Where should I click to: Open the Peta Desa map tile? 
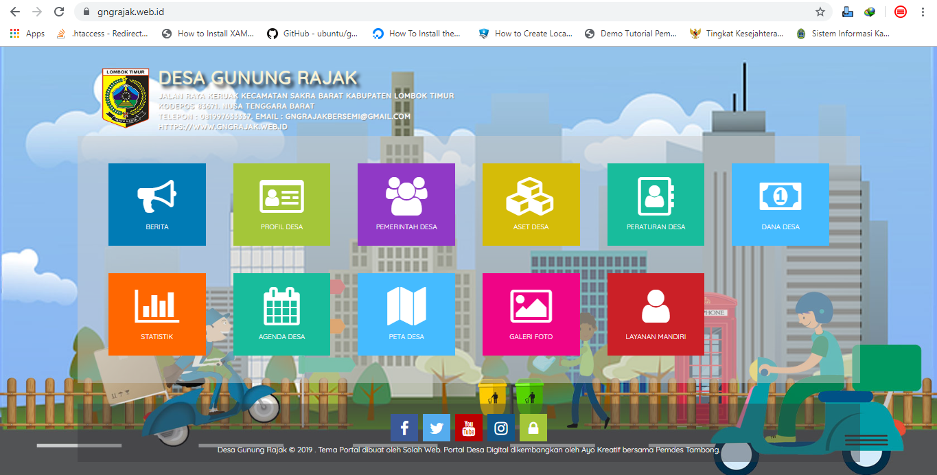point(406,314)
